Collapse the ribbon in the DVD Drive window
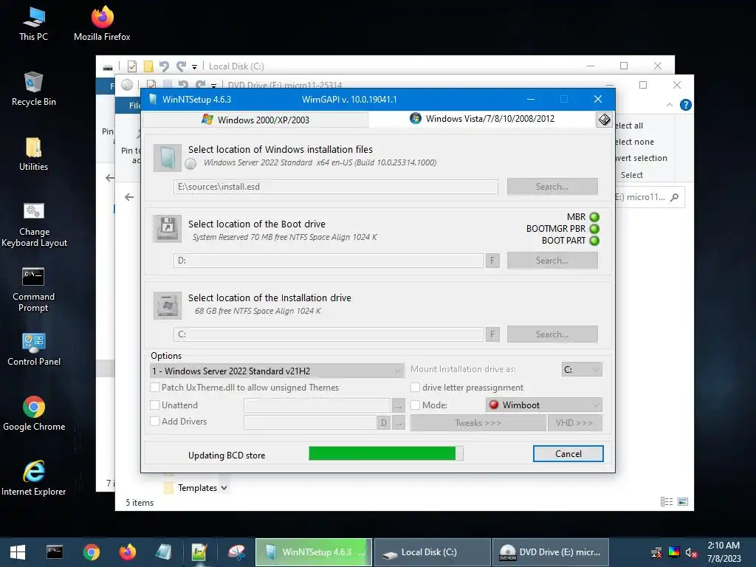The image size is (756, 567). pyautogui.click(x=669, y=105)
